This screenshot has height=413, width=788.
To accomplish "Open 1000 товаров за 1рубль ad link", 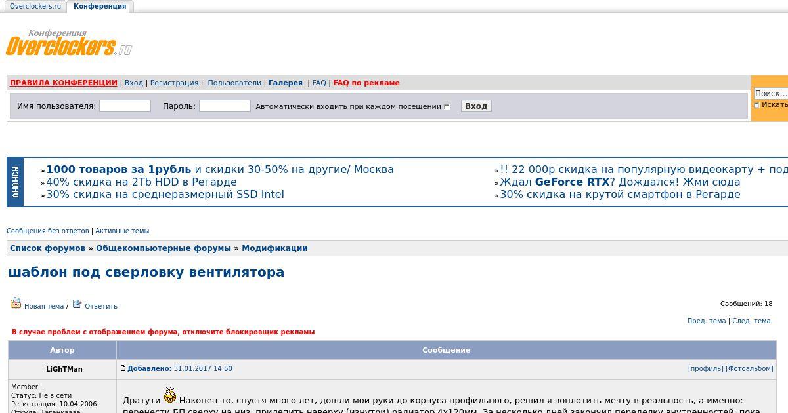I will click(x=220, y=169).
